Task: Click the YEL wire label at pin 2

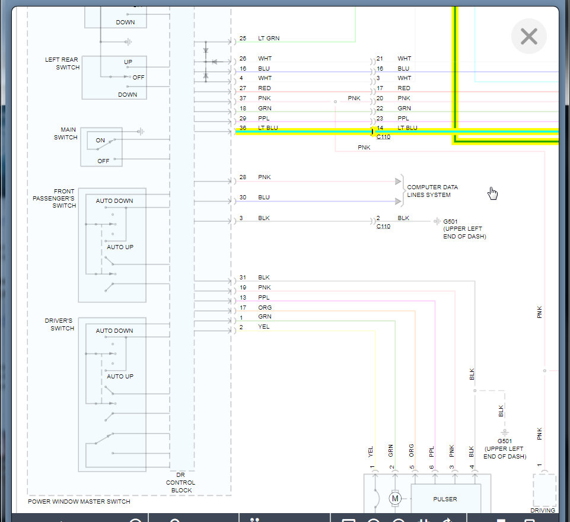Action: coord(264,326)
